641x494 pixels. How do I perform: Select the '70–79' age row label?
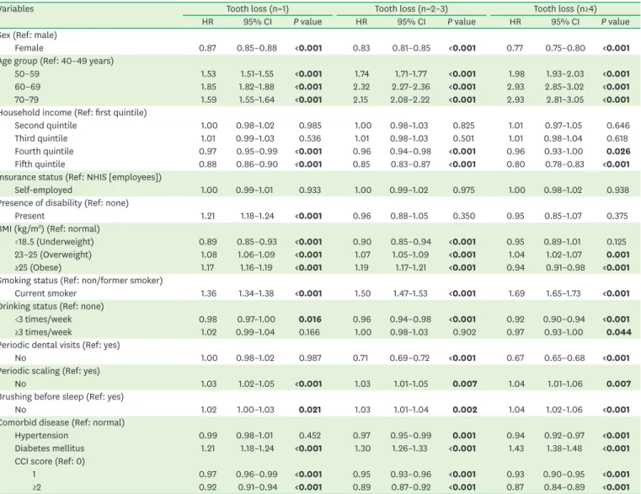(x=27, y=99)
